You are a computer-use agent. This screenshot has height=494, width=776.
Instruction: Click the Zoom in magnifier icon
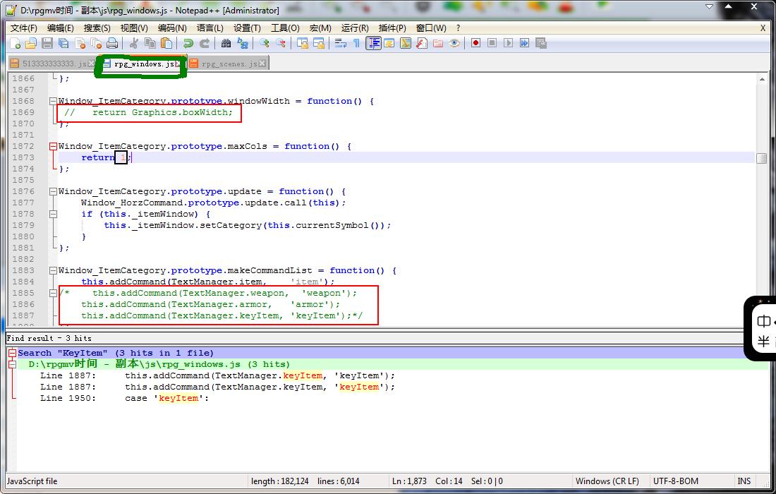[x=265, y=44]
